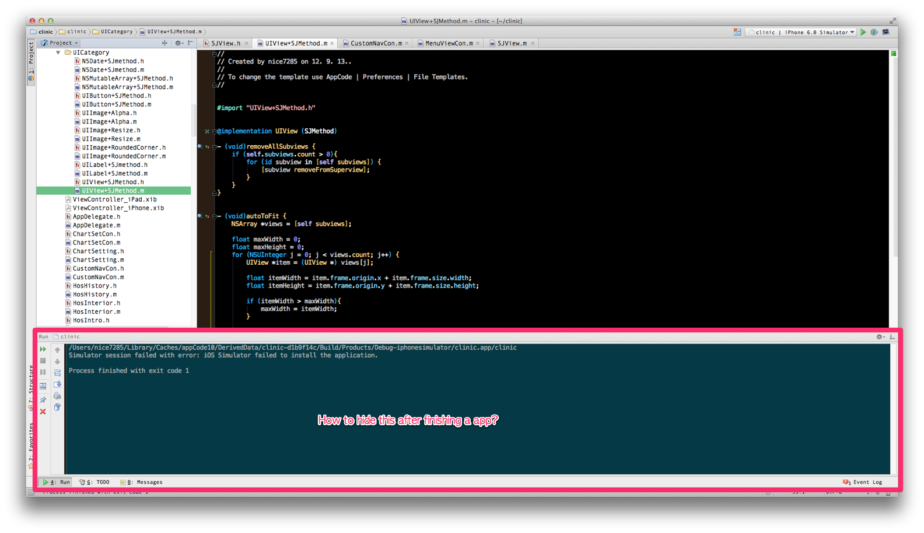This screenshot has height=533, width=924.
Task: Close the MenuViewCon.m editor tab
Action: pos(478,43)
